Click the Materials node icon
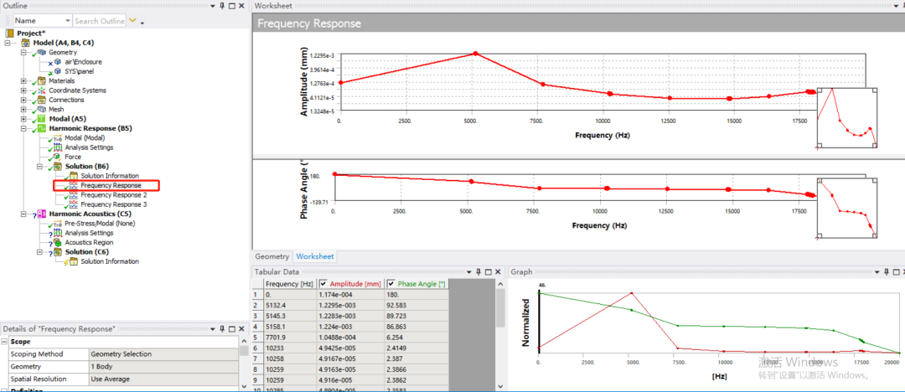 pos(42,80)
